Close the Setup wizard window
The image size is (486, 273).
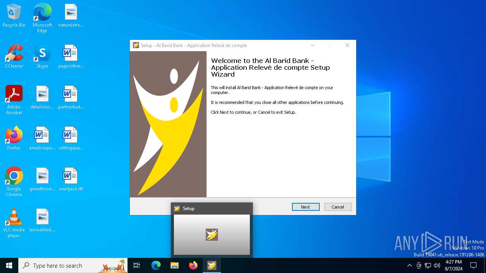[x=347, y=45]
